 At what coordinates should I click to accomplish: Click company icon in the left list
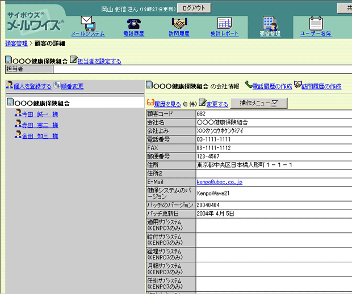coord(10,101)
